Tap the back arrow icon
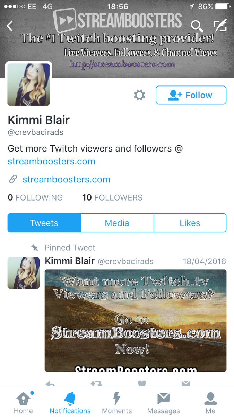The image size is (234, 417). [10, 26]
